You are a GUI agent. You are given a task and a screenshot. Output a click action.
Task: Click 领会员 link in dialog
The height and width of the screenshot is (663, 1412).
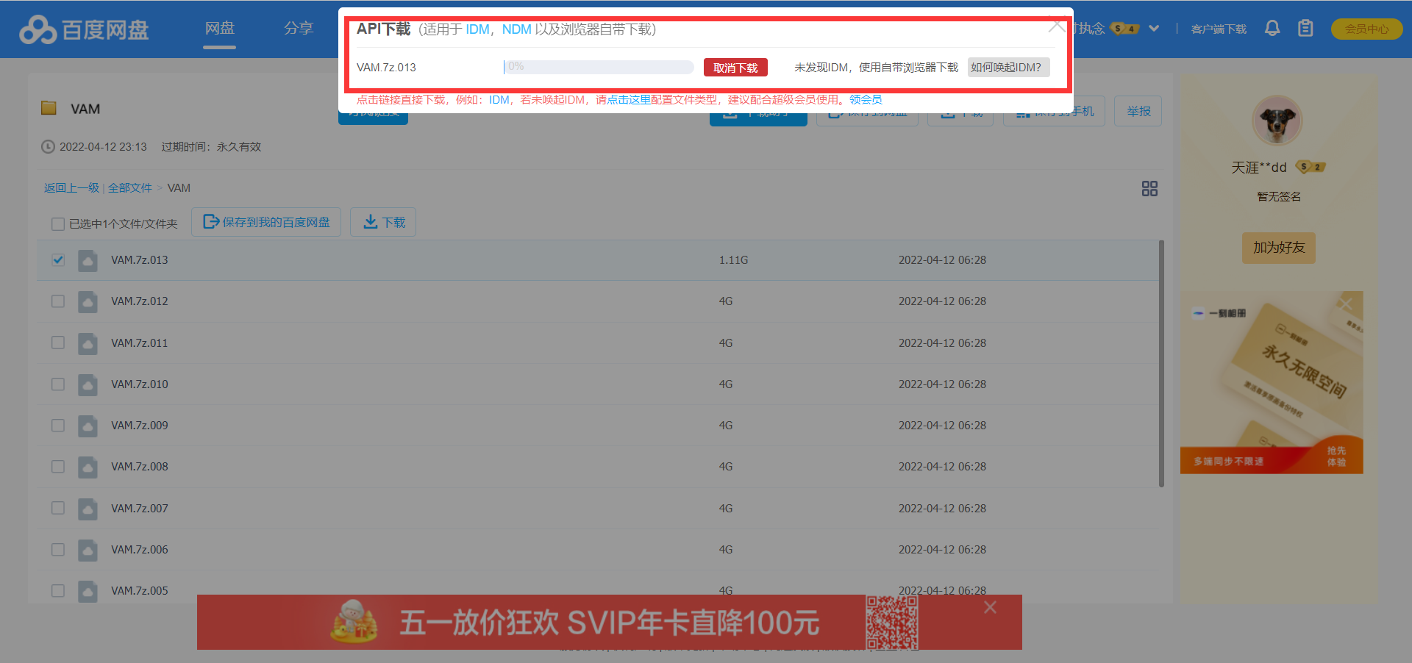point(866,99)
